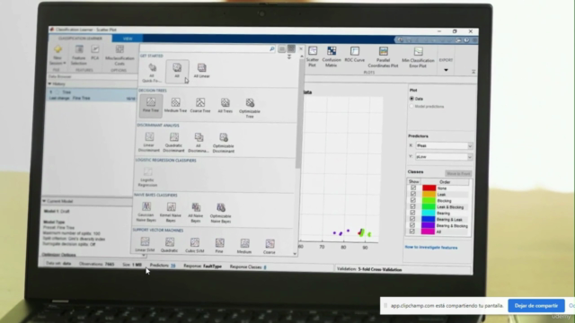Viewport: 575px width, 323px height.
Task: Open the ROC Curve plot
Action: click(x=355, y=55)
